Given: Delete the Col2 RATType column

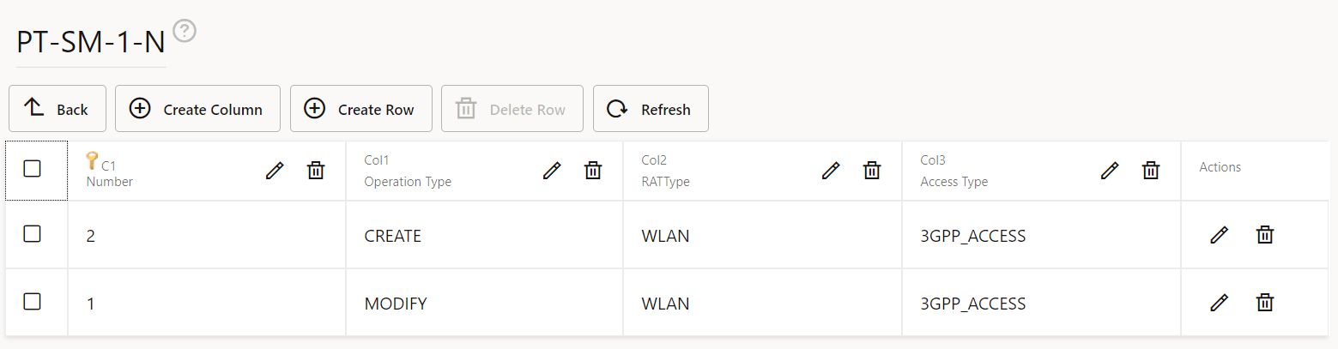Looking at the screenshot, I should [872, 171].
